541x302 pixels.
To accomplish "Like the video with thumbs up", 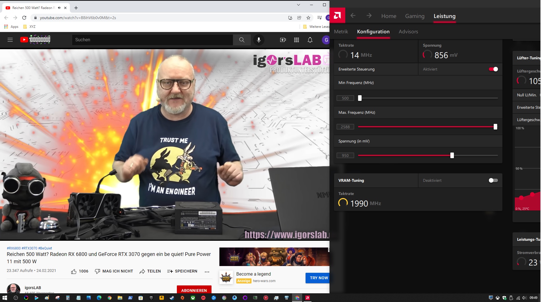I will pyautogui.click(x=80, y=271).
